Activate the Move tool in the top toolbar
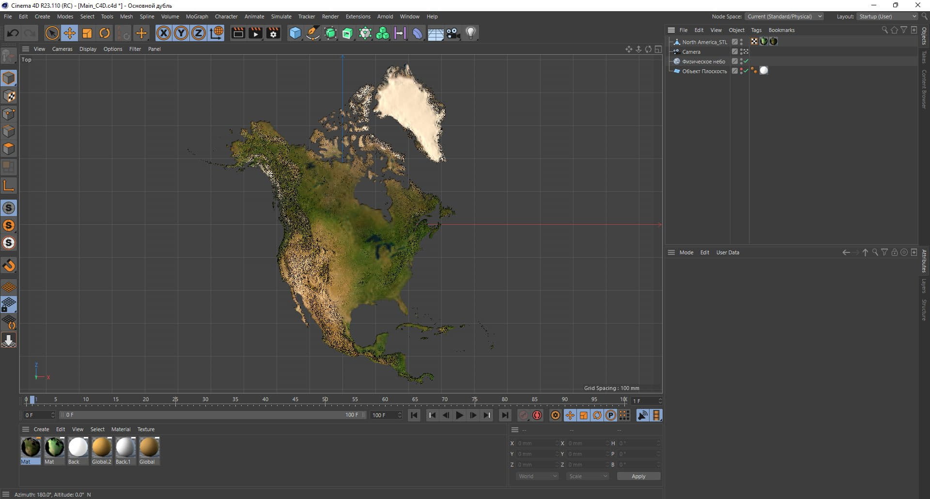The width and height of the screenshot is (930, 499). tap(70, 33)
